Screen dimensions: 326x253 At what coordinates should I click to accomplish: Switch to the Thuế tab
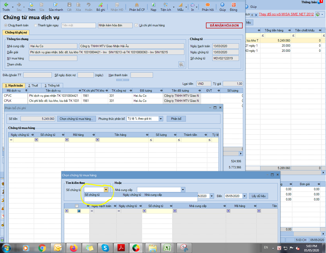pyautogui.click(x=33, y=85)
